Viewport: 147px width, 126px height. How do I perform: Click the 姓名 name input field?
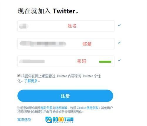(x=66, y=26)
